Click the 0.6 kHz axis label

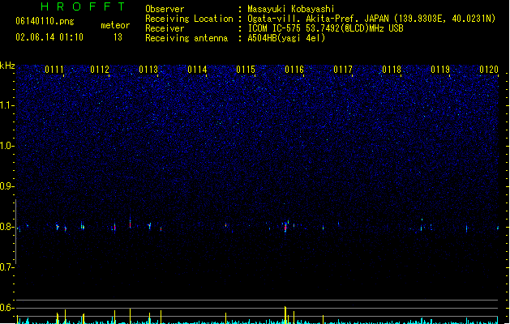click(6, 308)
